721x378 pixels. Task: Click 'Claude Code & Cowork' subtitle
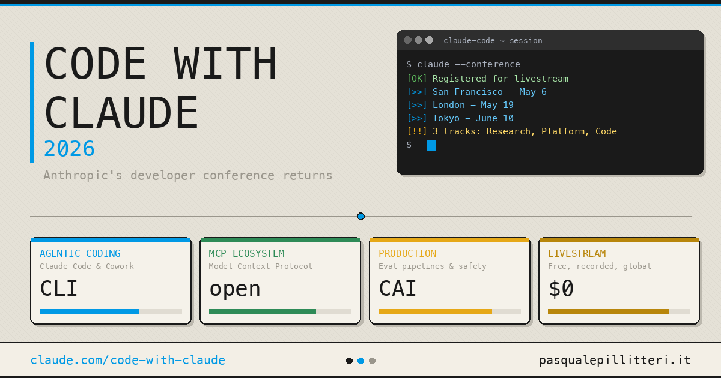pos(87,266)
